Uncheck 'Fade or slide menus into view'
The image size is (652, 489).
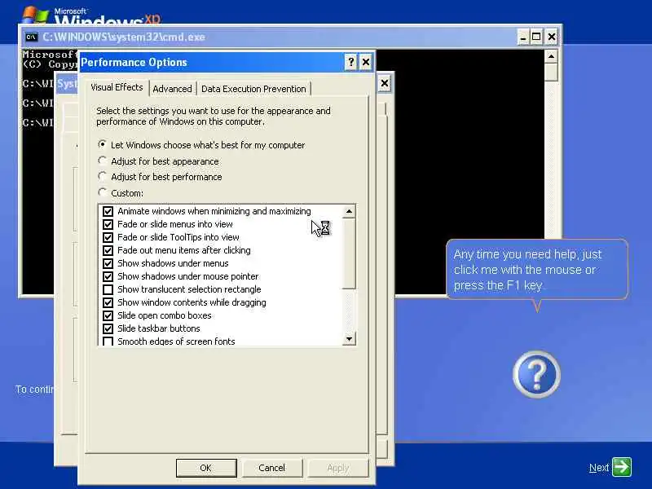point(108,224)
